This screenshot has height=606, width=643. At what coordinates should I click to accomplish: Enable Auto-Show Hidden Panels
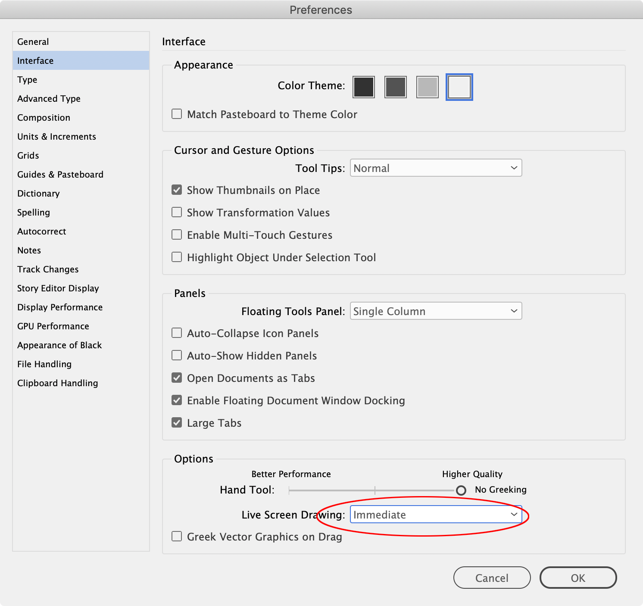(x=177, y=355)
